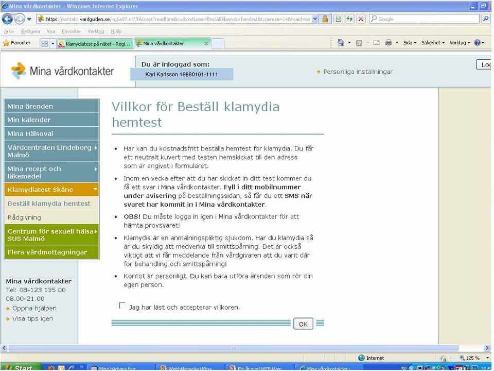Open the Visa menu
494x371 pixels.
pyautogui.click(x=51, y=31)
